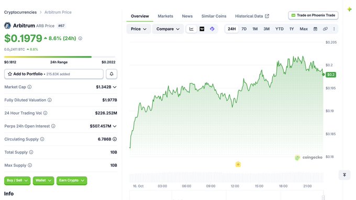Click the $0.1979 price heading
The width and height of the screenshot is (356, 200).
click(23, 38)
